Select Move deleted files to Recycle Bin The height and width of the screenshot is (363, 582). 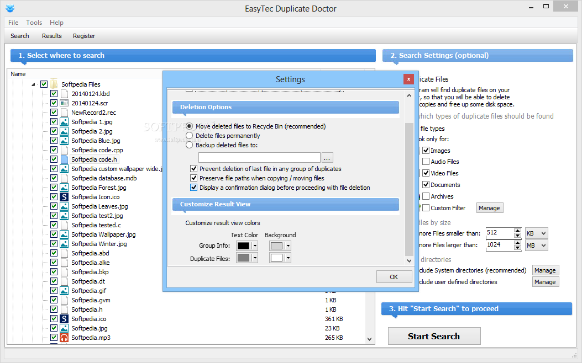pos(189,126)
